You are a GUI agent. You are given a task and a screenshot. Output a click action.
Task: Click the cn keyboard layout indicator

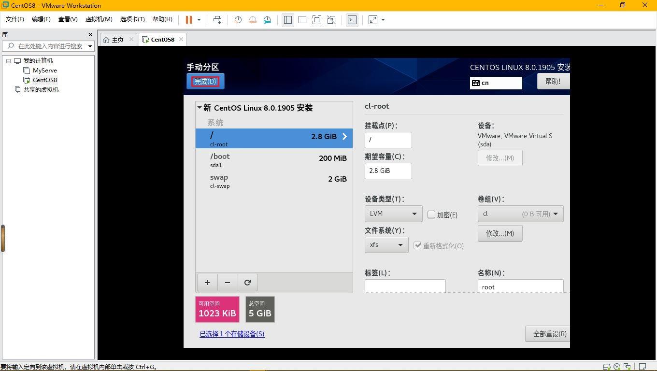(x=496, y=83)
